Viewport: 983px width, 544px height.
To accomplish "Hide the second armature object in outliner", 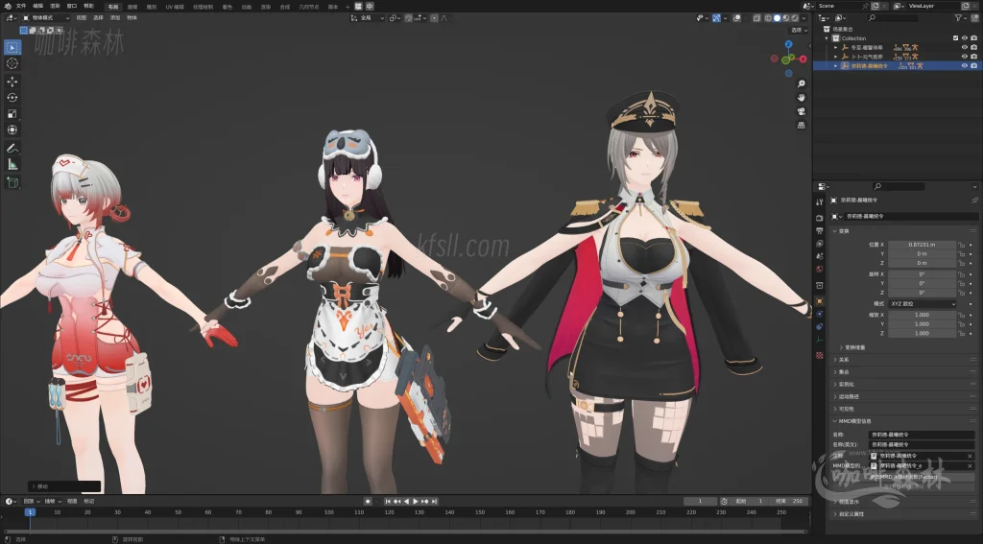I will click(x=965, y=57).
